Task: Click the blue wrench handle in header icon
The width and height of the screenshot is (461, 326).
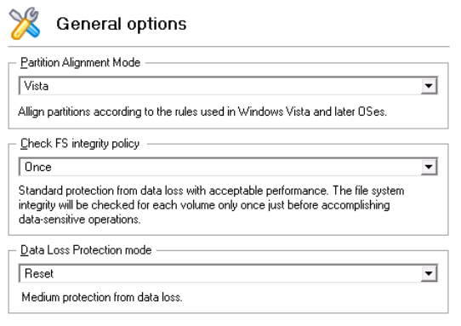Action: [x=32, y=30]
